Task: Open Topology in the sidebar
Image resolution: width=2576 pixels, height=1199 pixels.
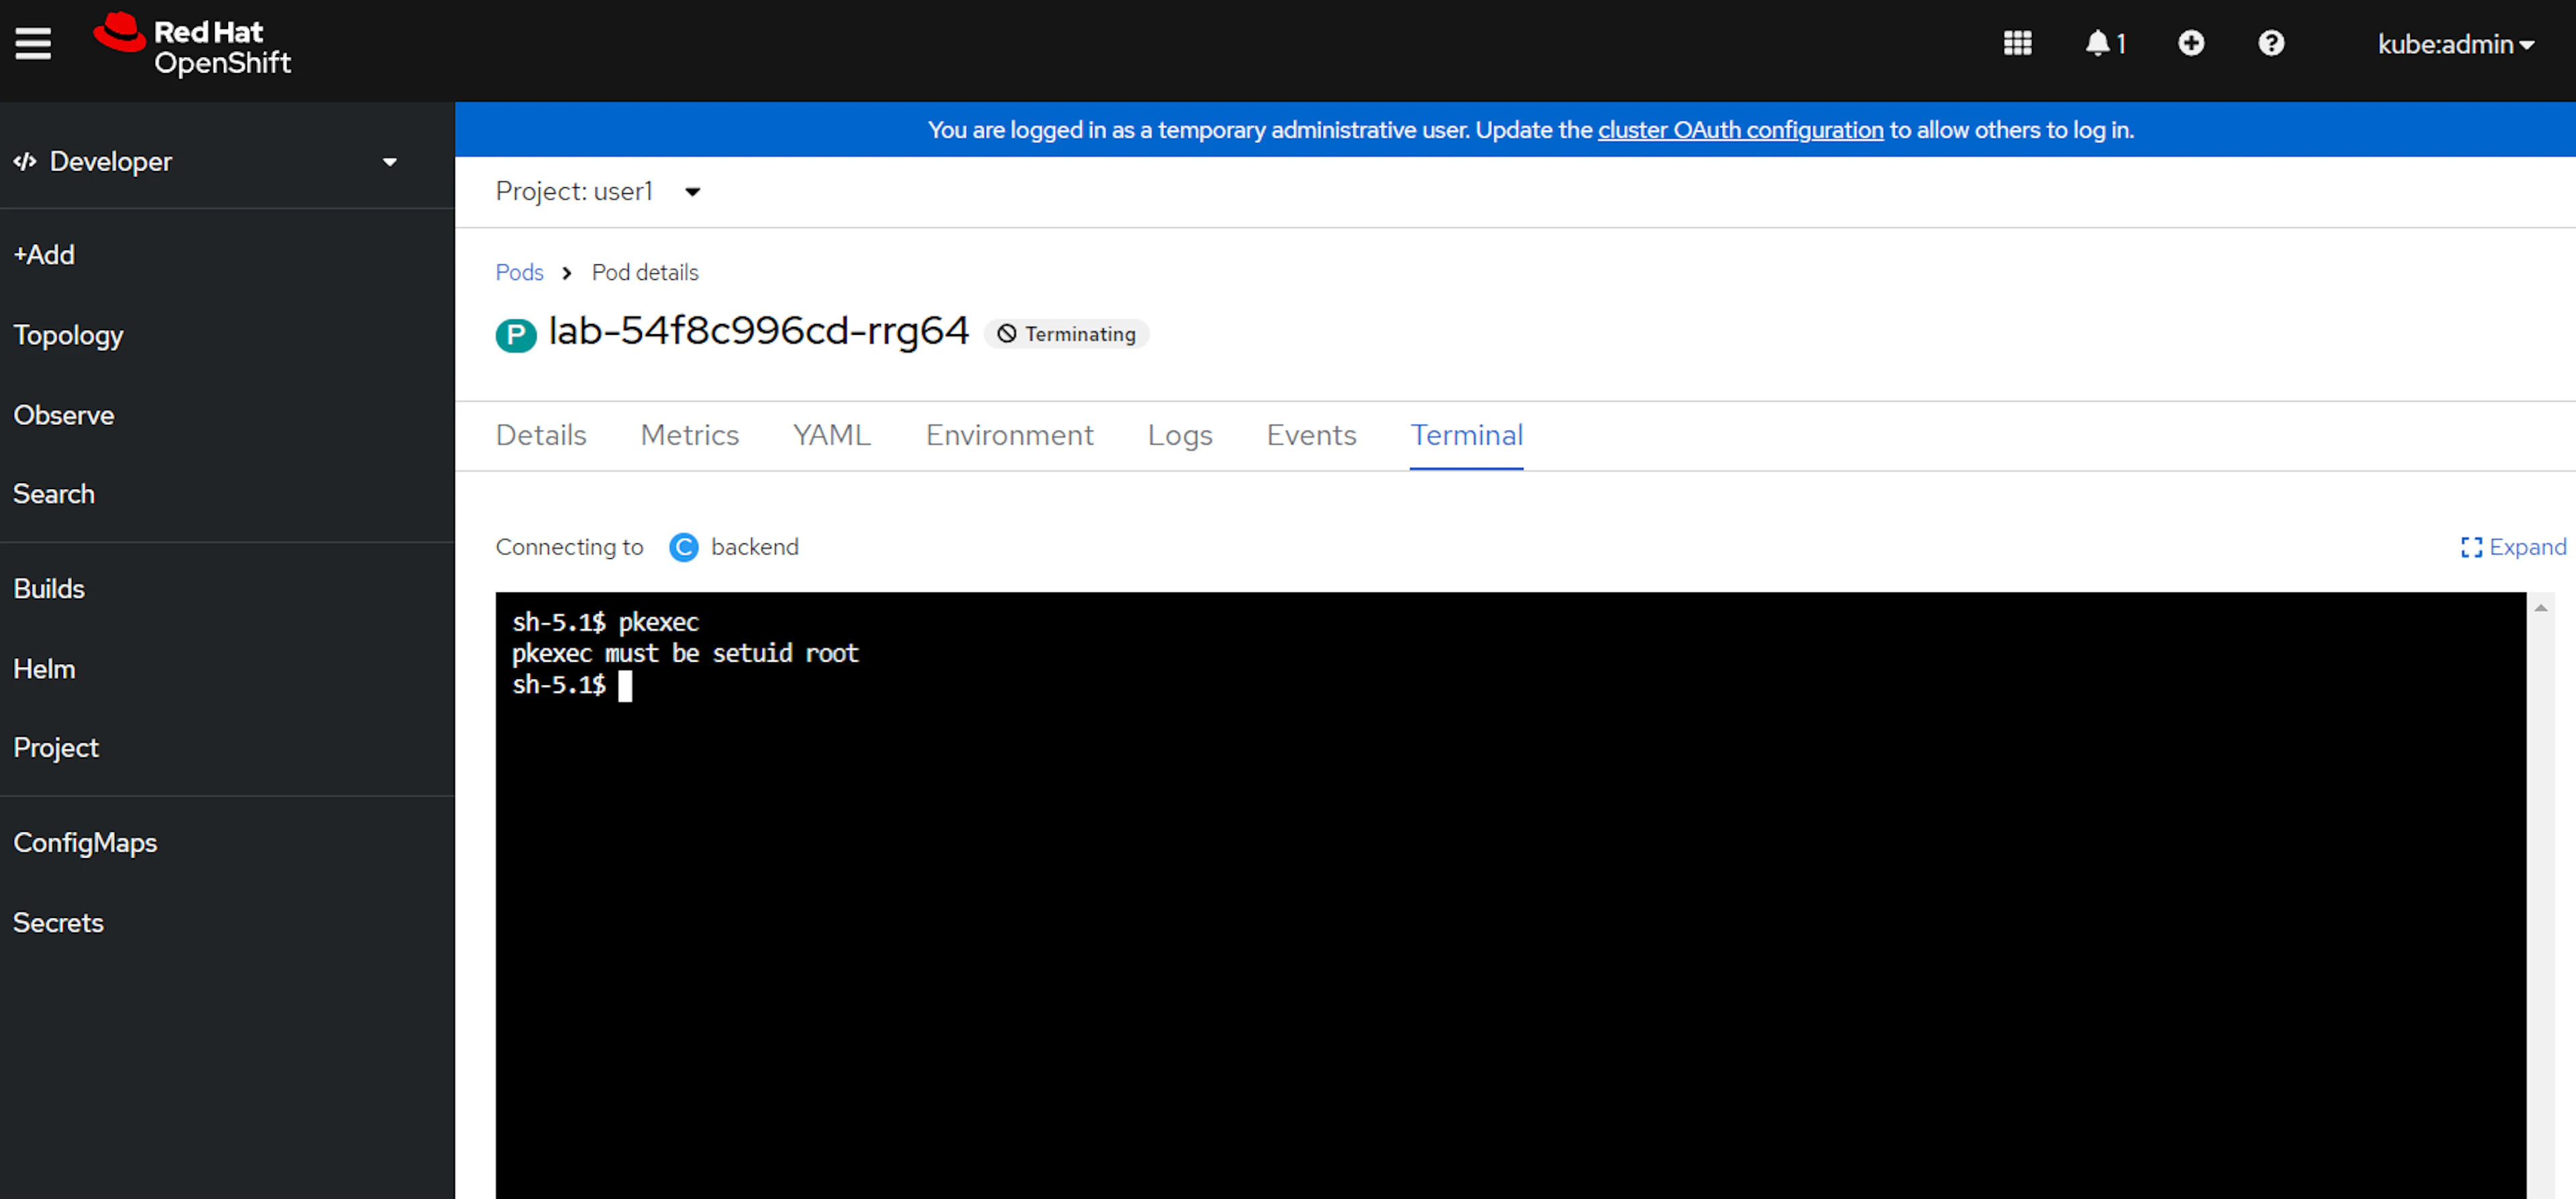Action: [68, 335]
